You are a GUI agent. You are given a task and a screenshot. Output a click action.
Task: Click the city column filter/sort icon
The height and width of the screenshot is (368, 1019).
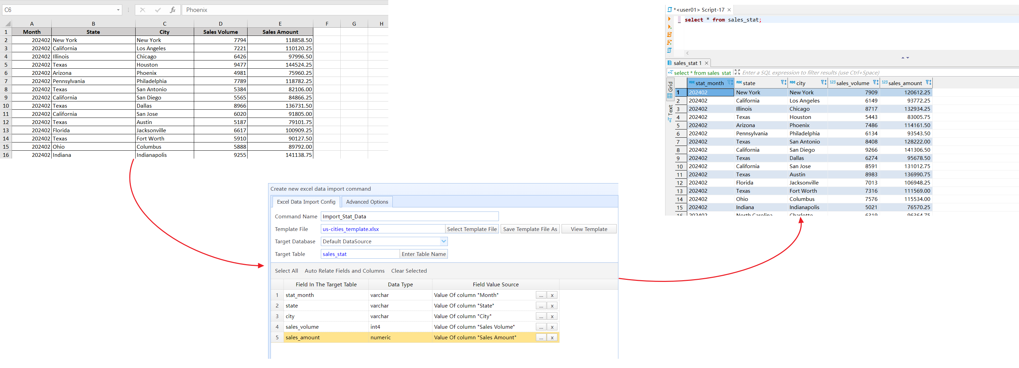click(823, 83)
